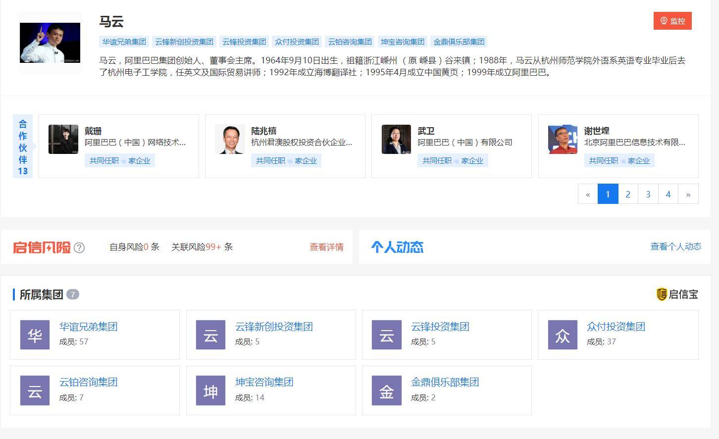The width and height of the screenshot is (719, 439).
Task: Select page 2 of 合作伙伴 pagination
Action: pyautogui.click(x=628, y=194)
